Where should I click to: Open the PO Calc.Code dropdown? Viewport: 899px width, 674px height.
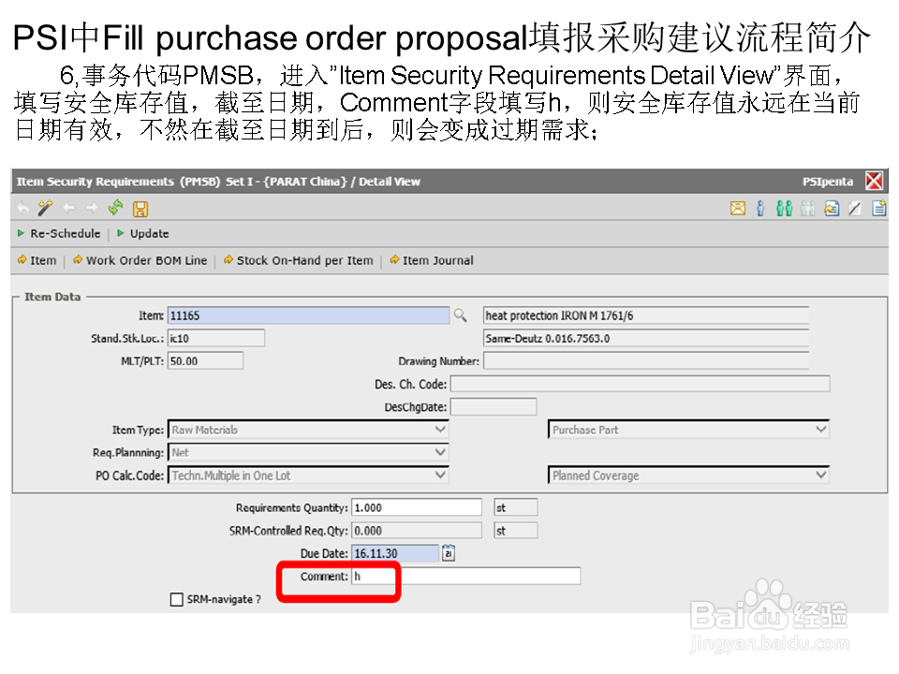pos(439,475)
